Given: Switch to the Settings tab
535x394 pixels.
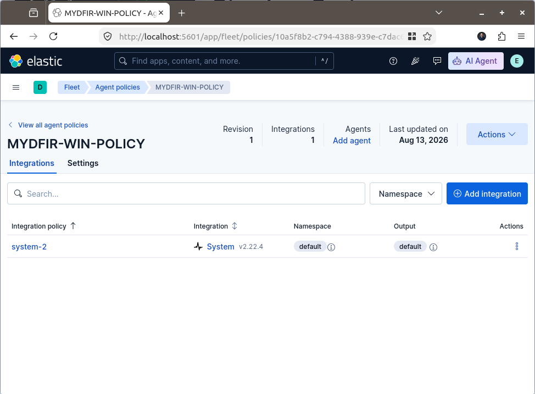Looking at the screenshot, I should coord(83,163).
